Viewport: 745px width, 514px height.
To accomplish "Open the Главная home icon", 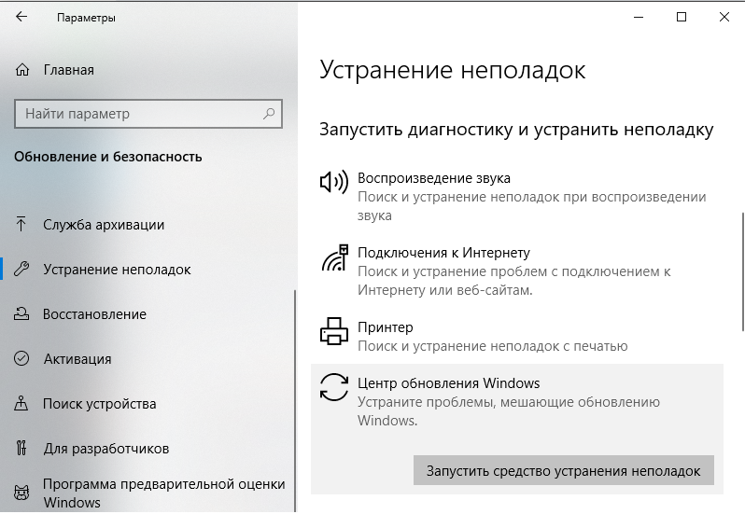I will coord(22,70).
